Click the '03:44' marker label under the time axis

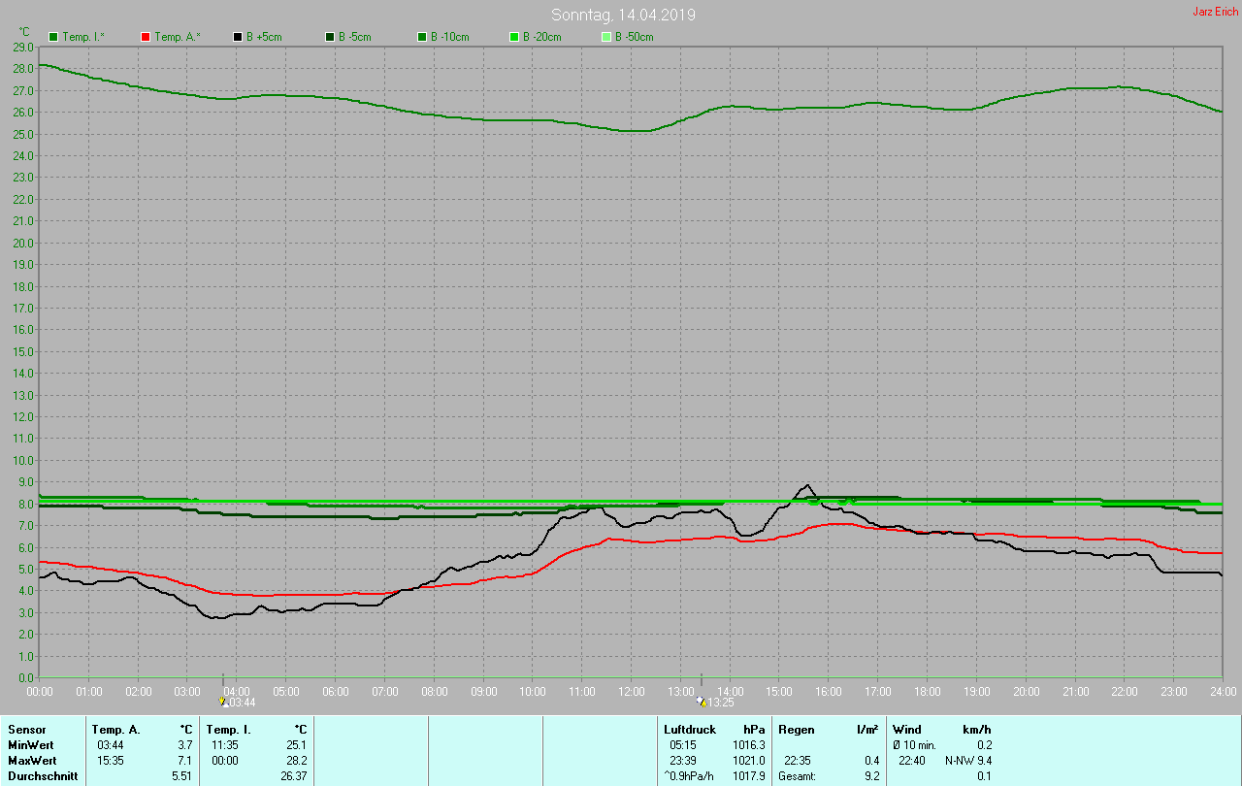pos(242,703)
